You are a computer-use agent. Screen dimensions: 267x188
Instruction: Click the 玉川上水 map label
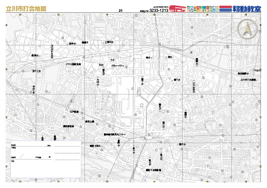pyautogui.click(x=36, y=71)
